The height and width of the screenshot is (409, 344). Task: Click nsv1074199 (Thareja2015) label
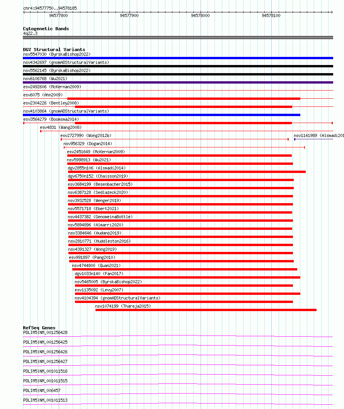(x=123, y=306)
